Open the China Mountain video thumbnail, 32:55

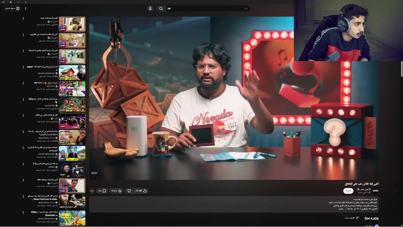click(72, 218)
